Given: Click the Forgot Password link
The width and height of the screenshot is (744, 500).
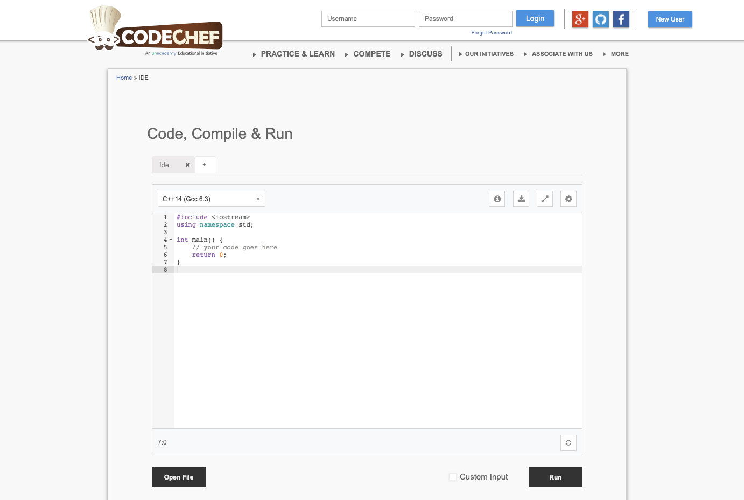Looking at the screenshot, I should (491, 32).
